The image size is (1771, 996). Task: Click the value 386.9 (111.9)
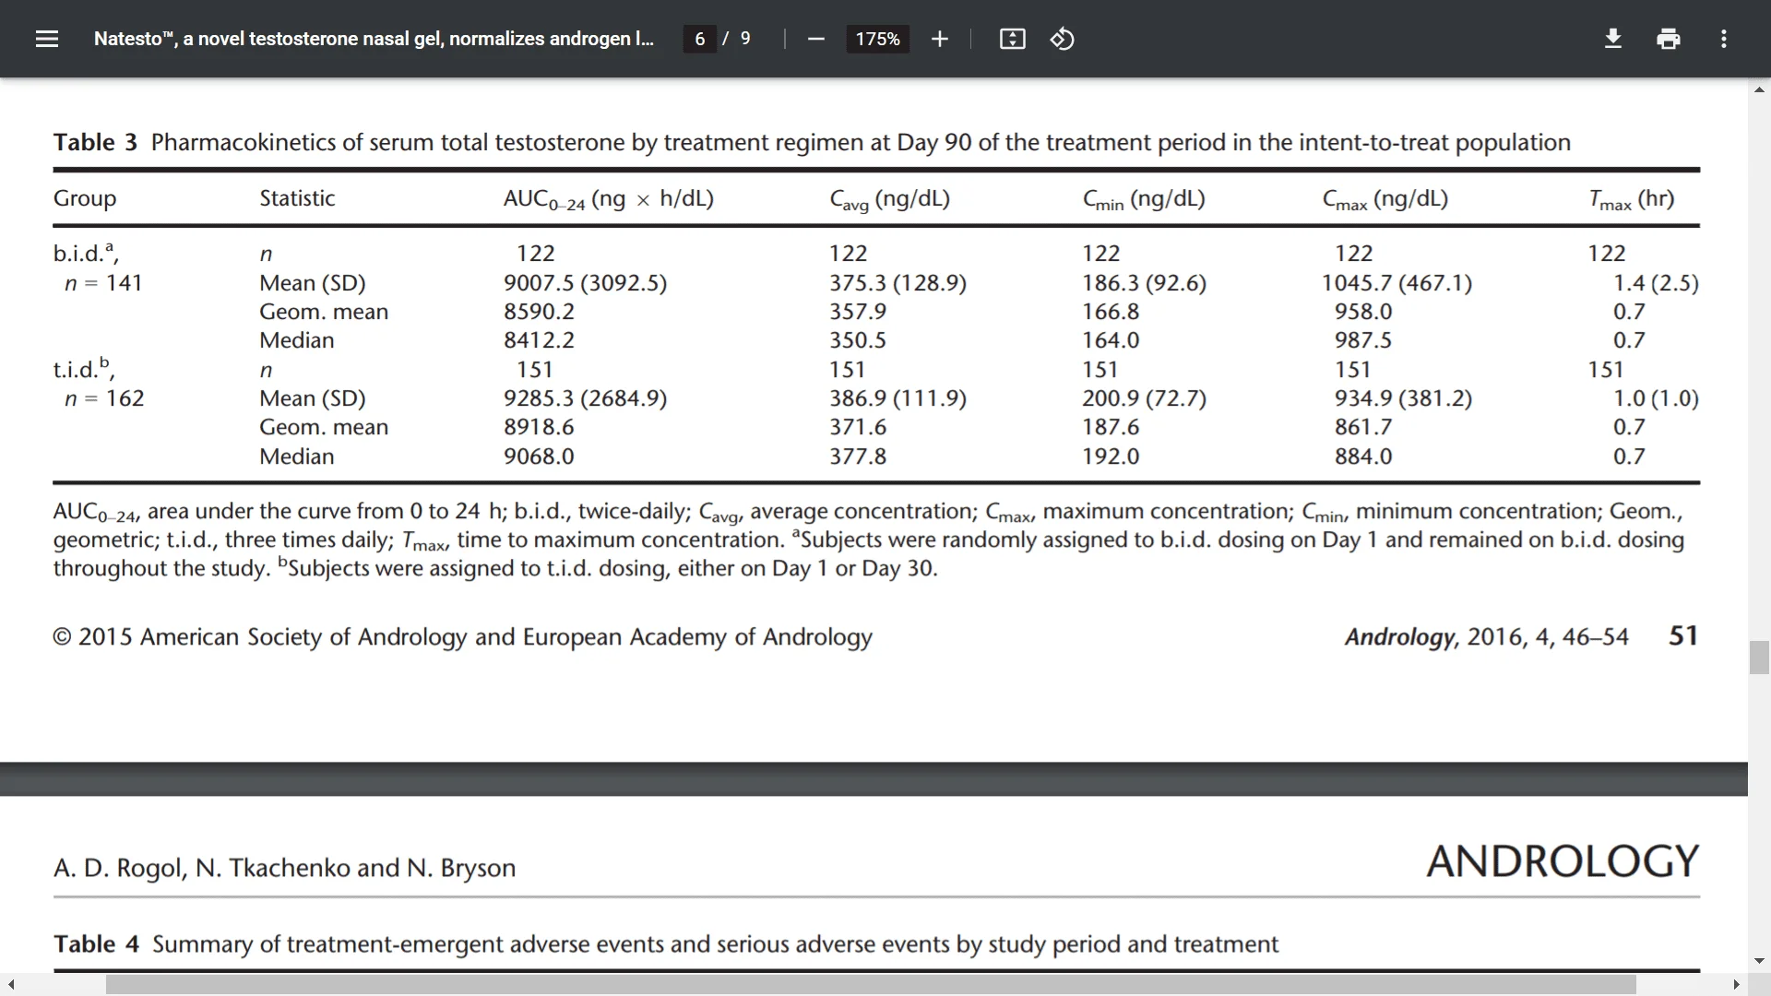[x=897, y=398]
